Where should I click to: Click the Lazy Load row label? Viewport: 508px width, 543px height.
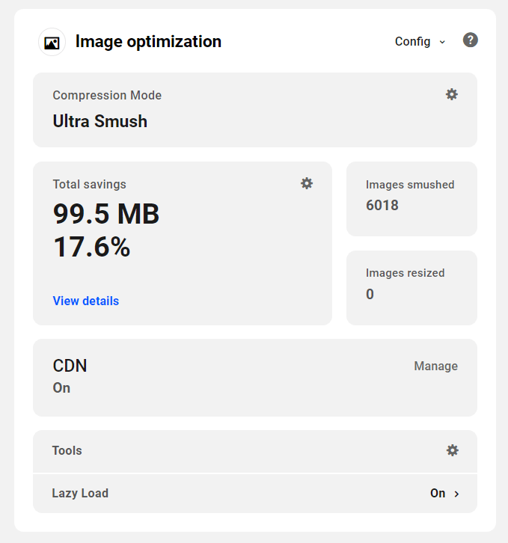(x=80, y=493)
